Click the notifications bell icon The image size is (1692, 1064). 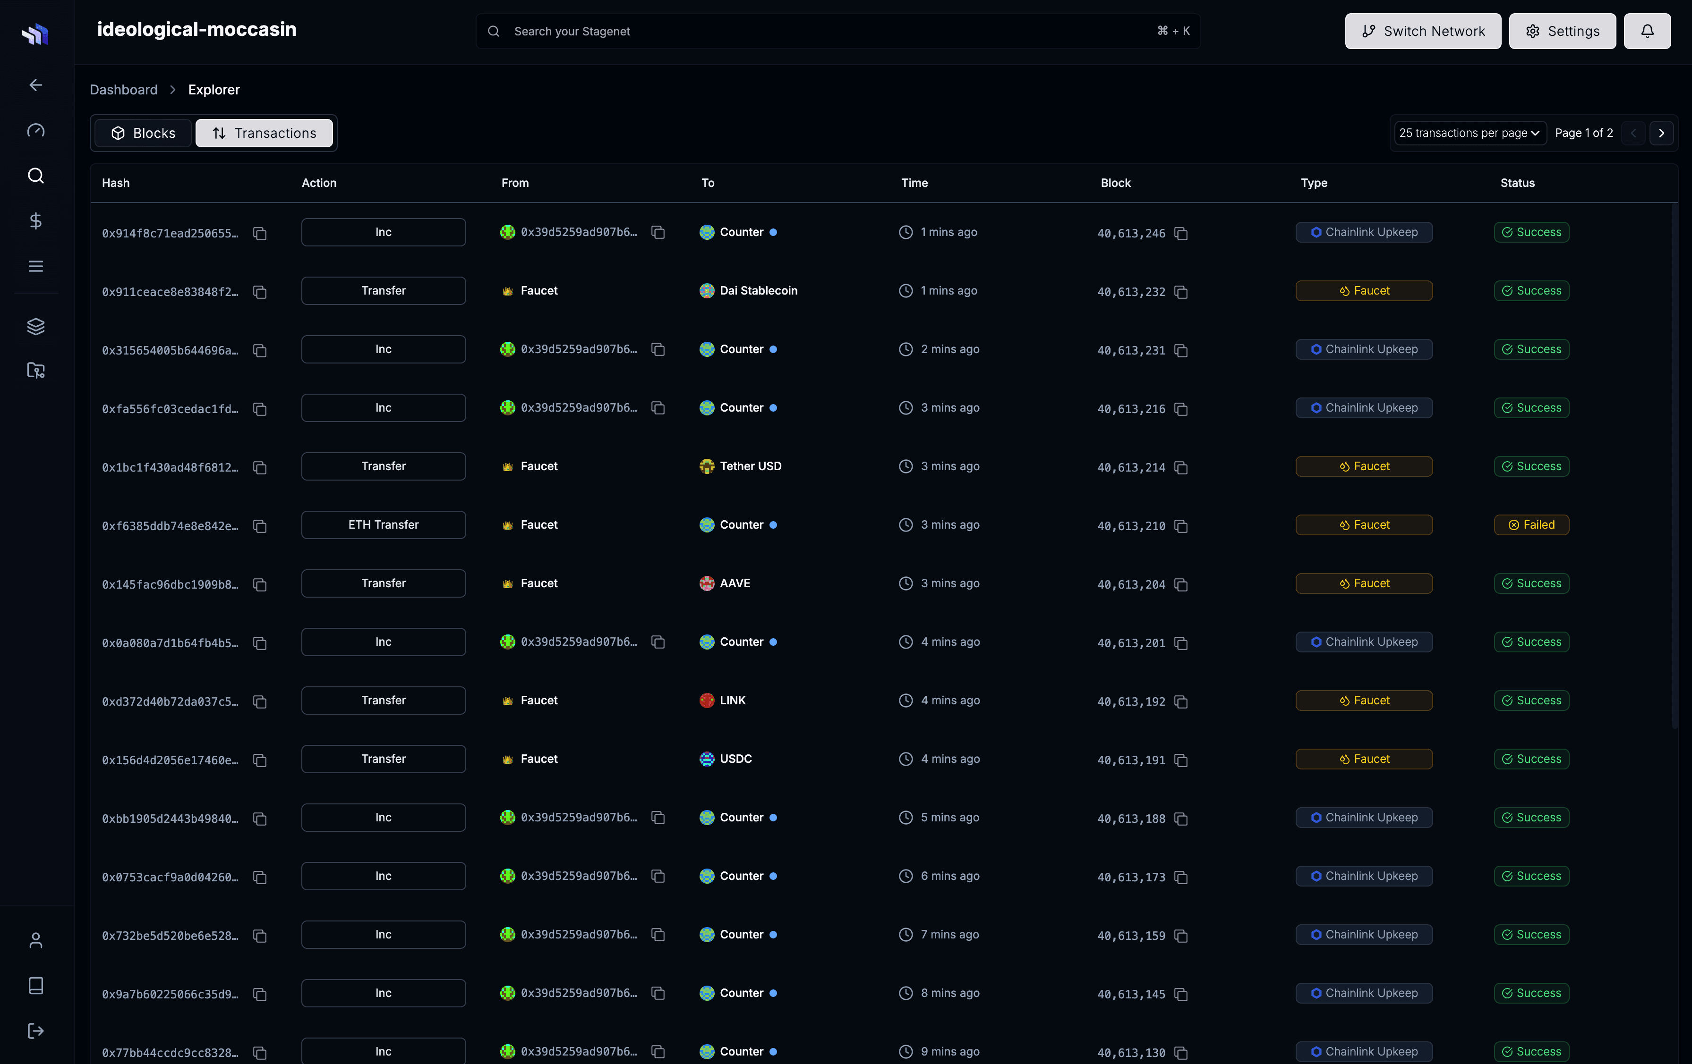[x=1647, y=31]
